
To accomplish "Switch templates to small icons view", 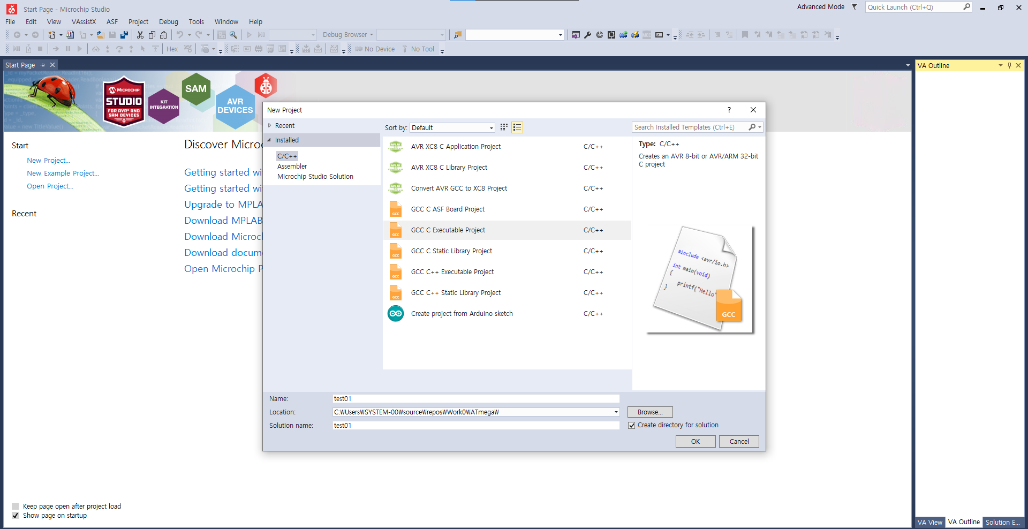I will coord(504,127).
